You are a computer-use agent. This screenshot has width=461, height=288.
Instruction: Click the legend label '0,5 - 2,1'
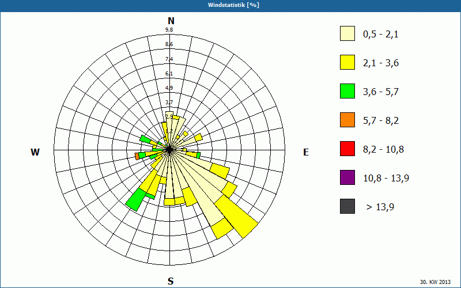381,35
